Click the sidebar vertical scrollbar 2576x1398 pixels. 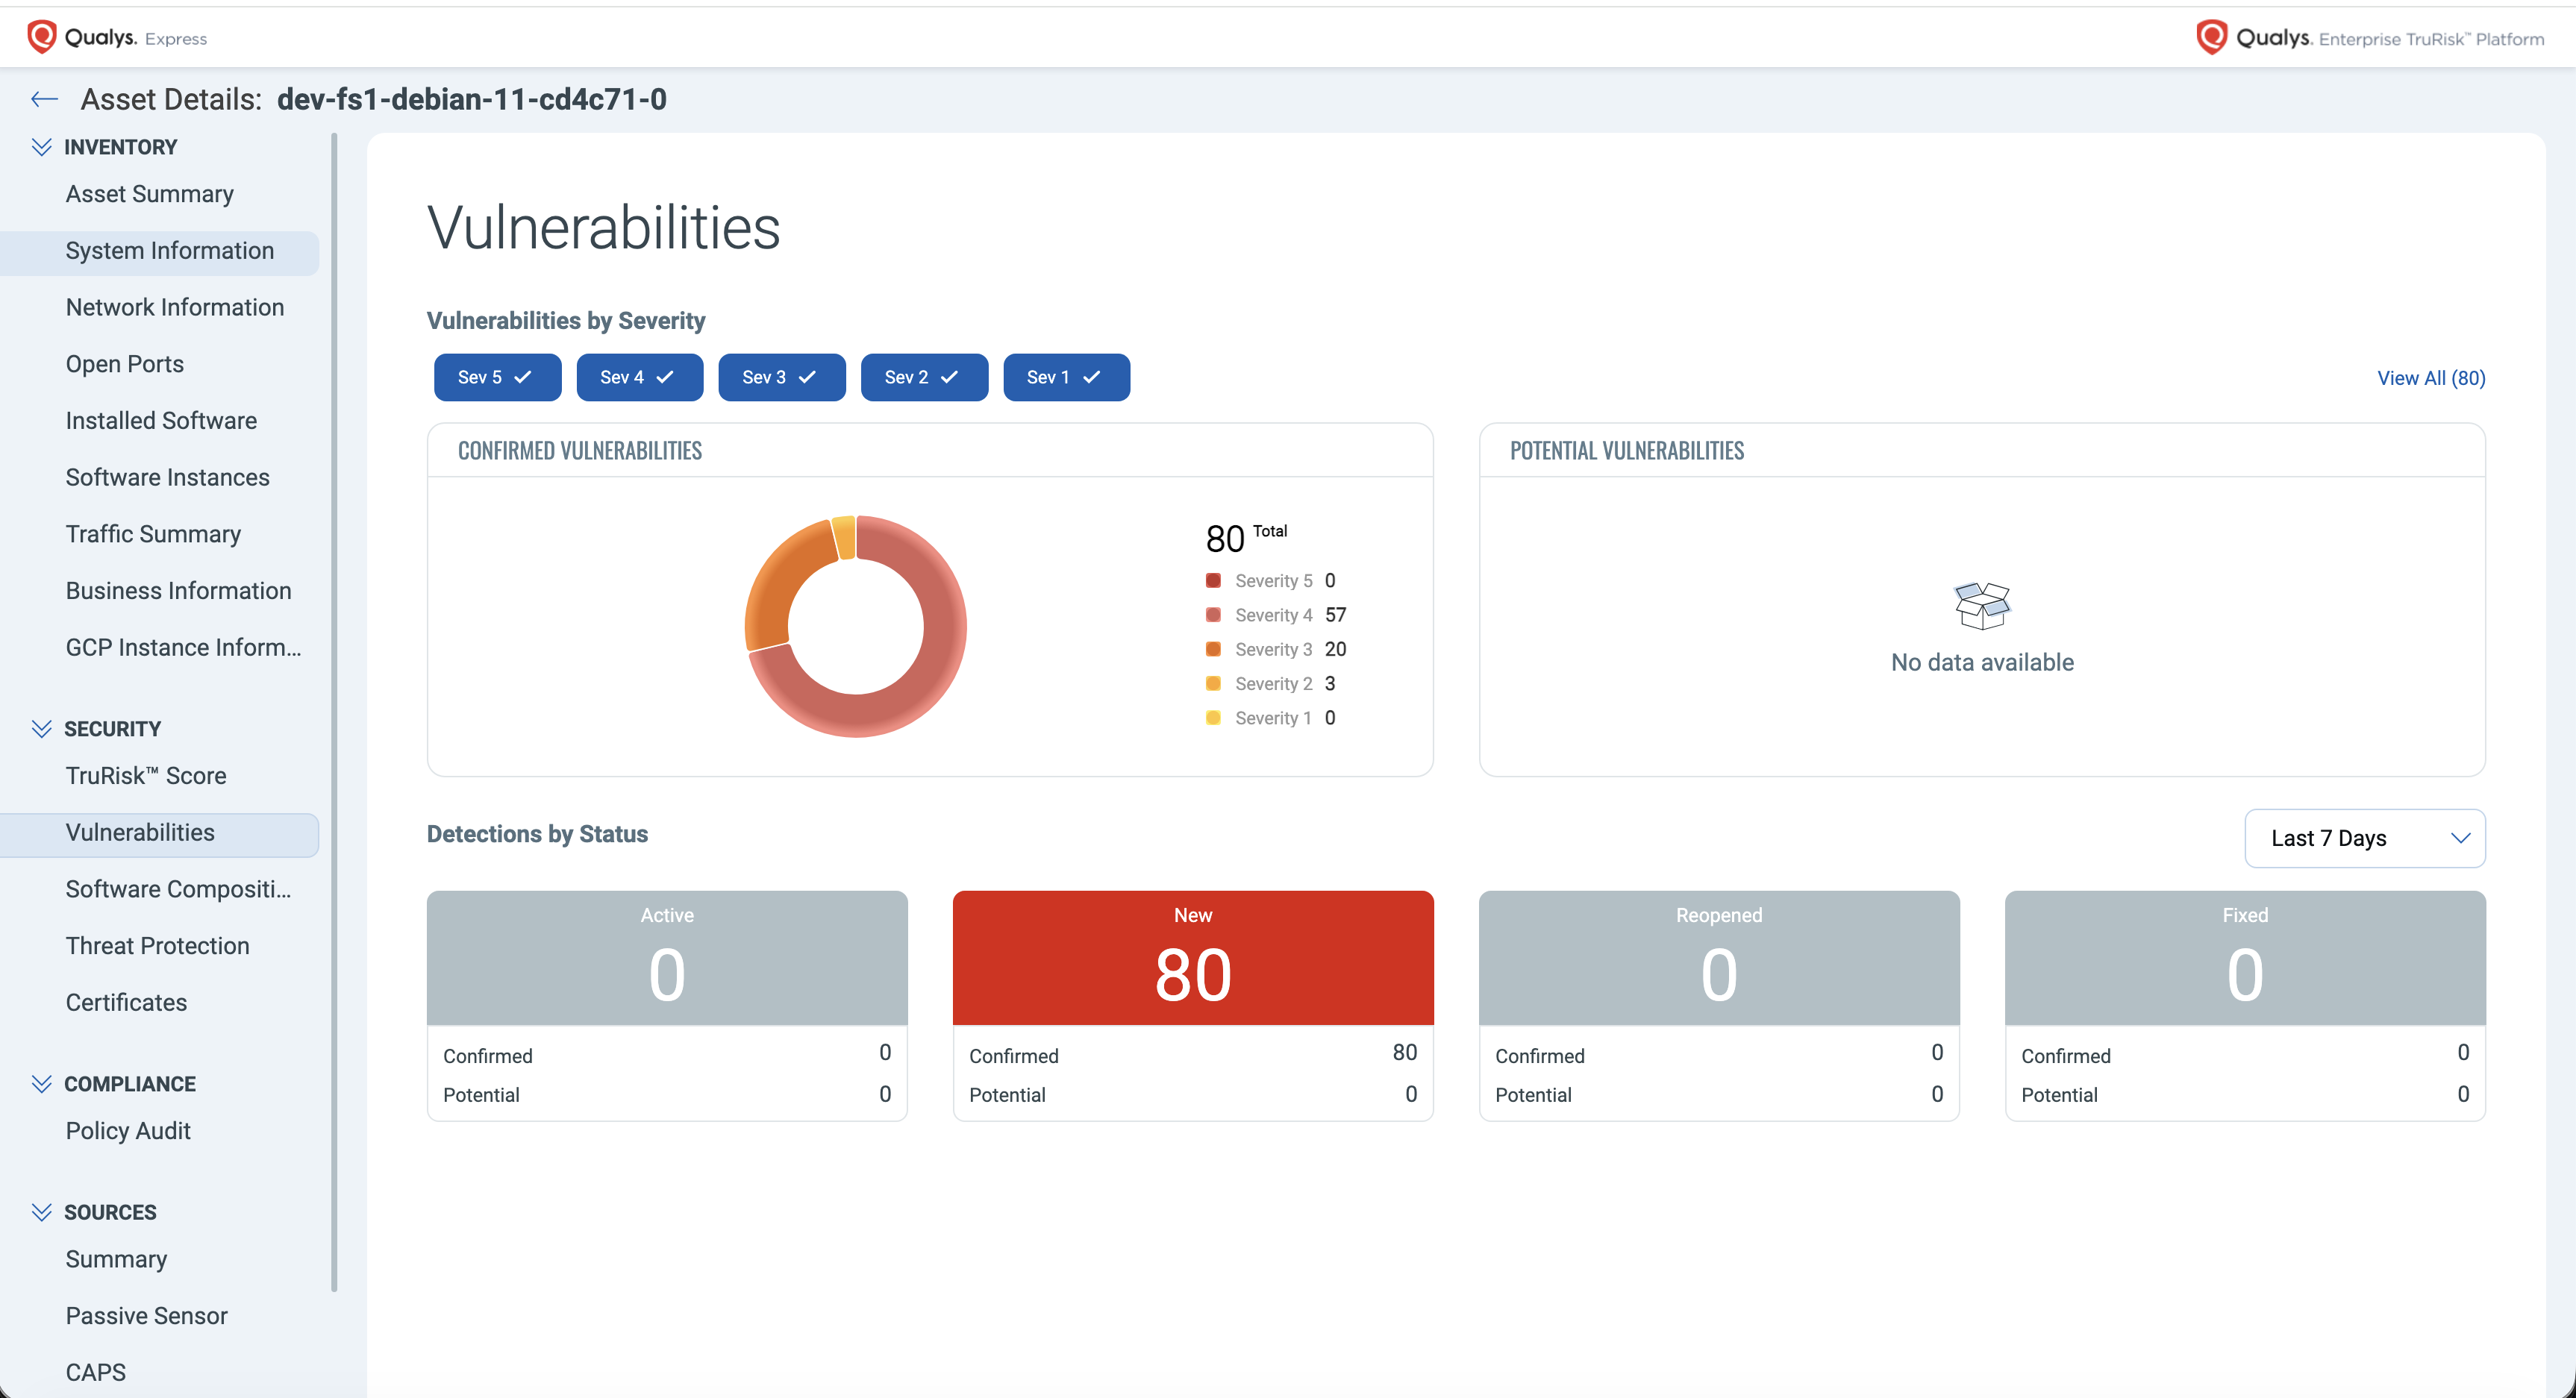click(334, 712)
